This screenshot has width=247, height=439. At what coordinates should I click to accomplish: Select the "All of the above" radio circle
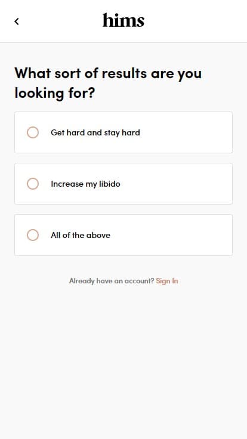(33, 235)
